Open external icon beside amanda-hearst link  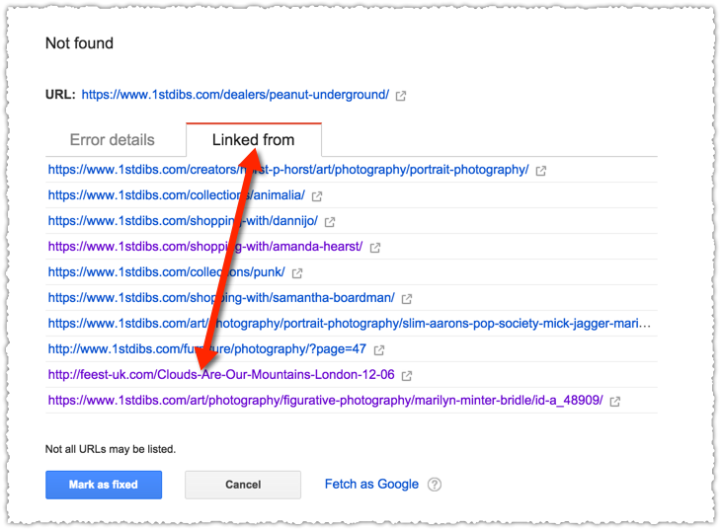pos(375,248)
